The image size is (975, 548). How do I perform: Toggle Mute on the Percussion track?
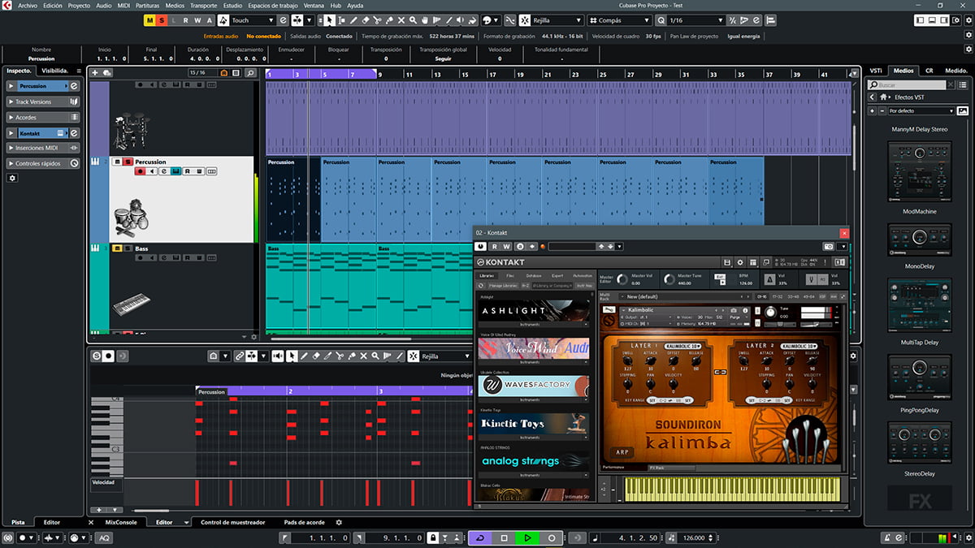[x=117, y=162]
